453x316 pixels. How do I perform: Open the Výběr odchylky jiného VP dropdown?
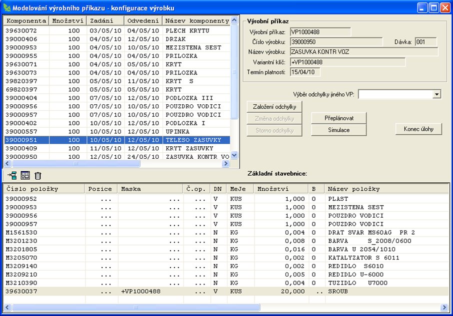point(436,94)
